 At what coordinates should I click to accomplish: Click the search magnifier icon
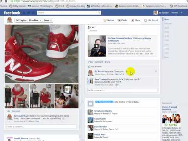[x=99, y=13]
